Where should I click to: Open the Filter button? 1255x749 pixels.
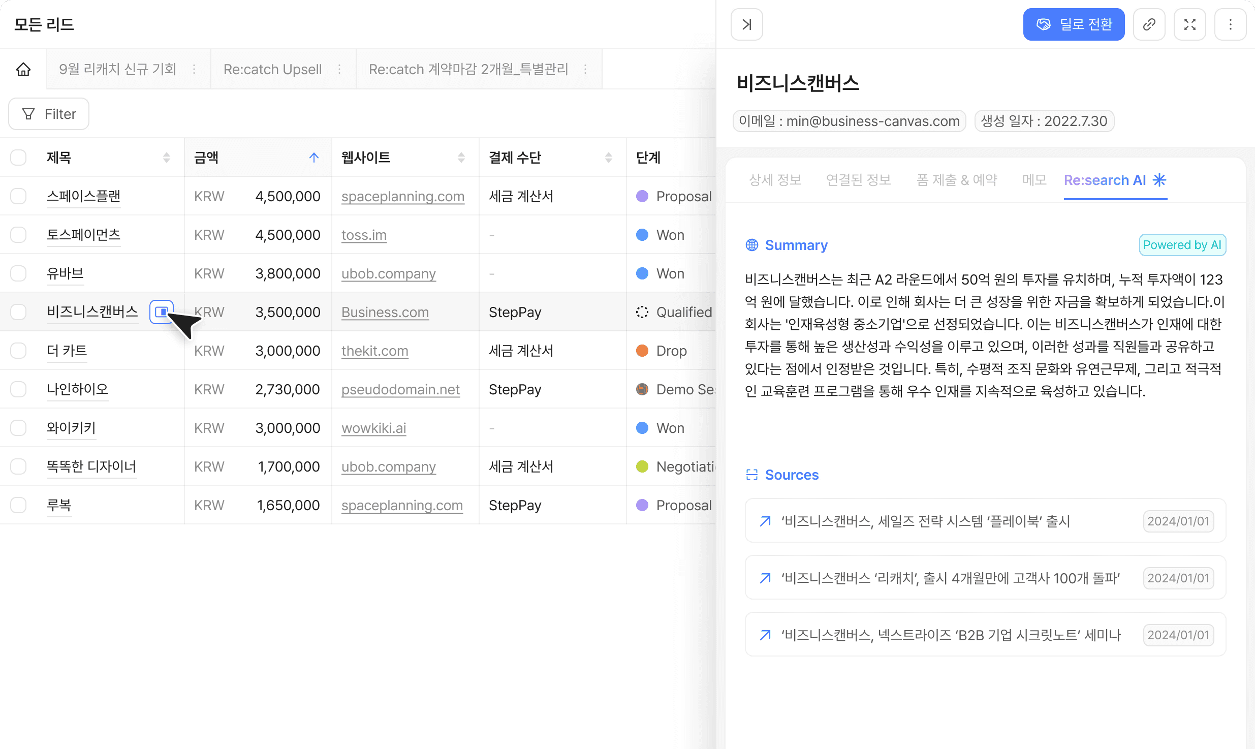pos(49,114)
